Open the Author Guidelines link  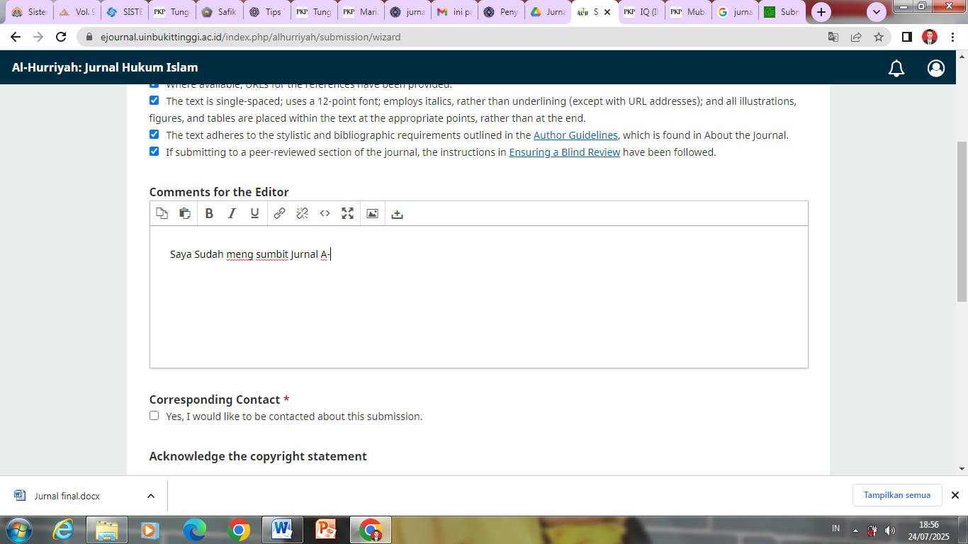coord(575,135)
